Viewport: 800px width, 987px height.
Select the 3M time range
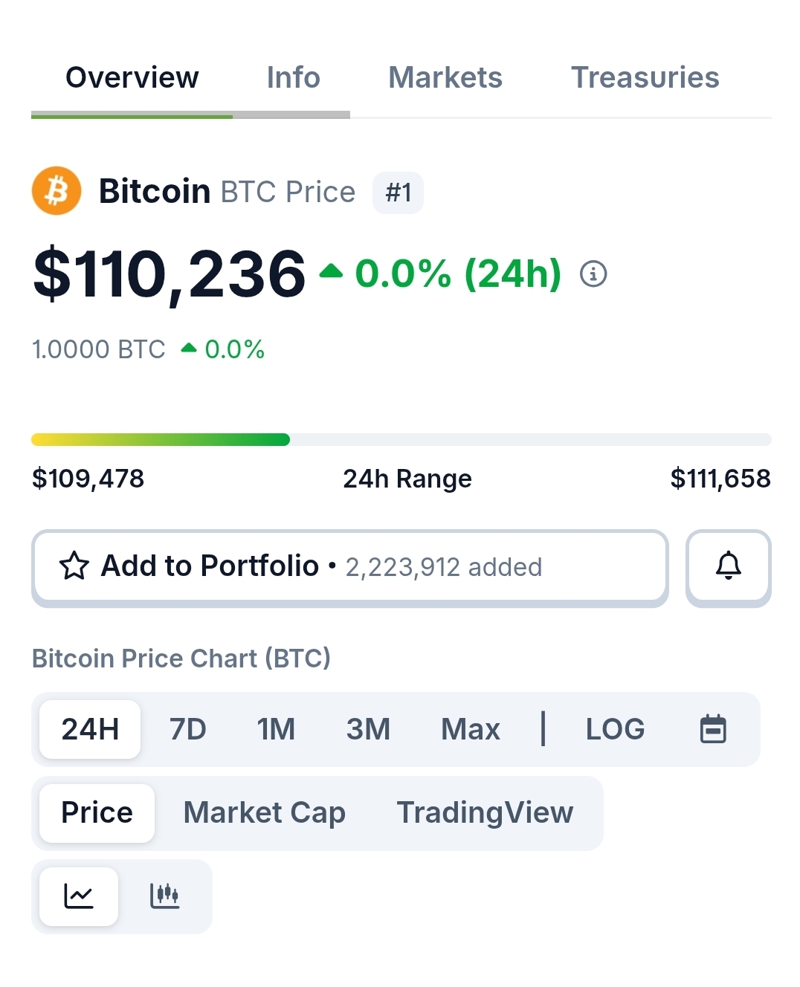(368, 729)
